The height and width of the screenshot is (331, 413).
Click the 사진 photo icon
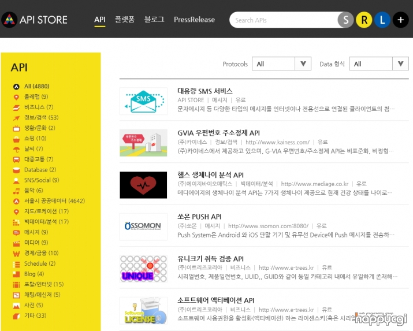pyautogui.click(x=16, y=306)
